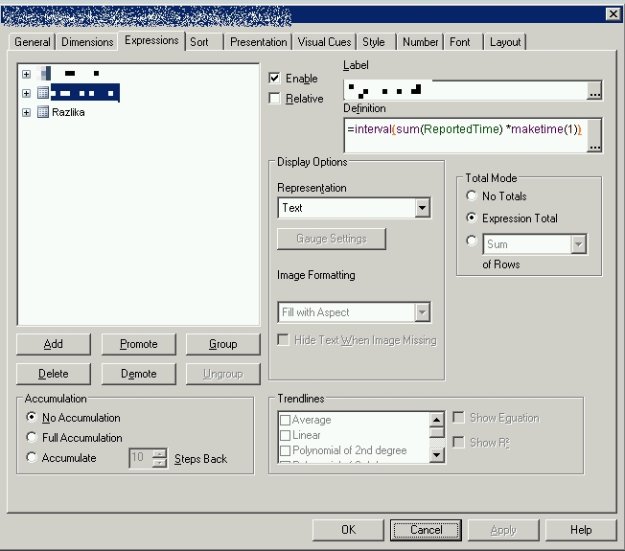Click the Add expression button
The width and height of the screenshot is (625, 551).
coord(54,344)
